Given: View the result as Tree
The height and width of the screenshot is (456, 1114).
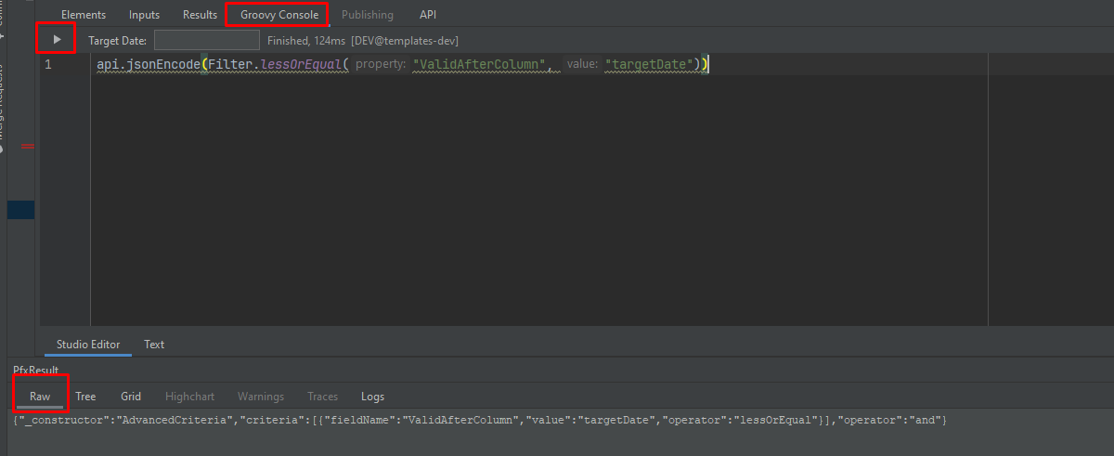Looking at the screenshot, I should coord(85,397).
